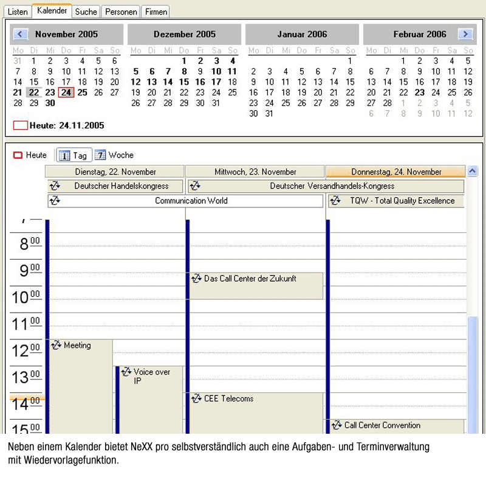486x483 pixels.
Task: Click the Heute icon in calendar toolbar
Action: pos(18,156)
